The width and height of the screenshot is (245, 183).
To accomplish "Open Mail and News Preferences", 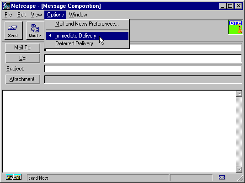I will click(87, 24).
